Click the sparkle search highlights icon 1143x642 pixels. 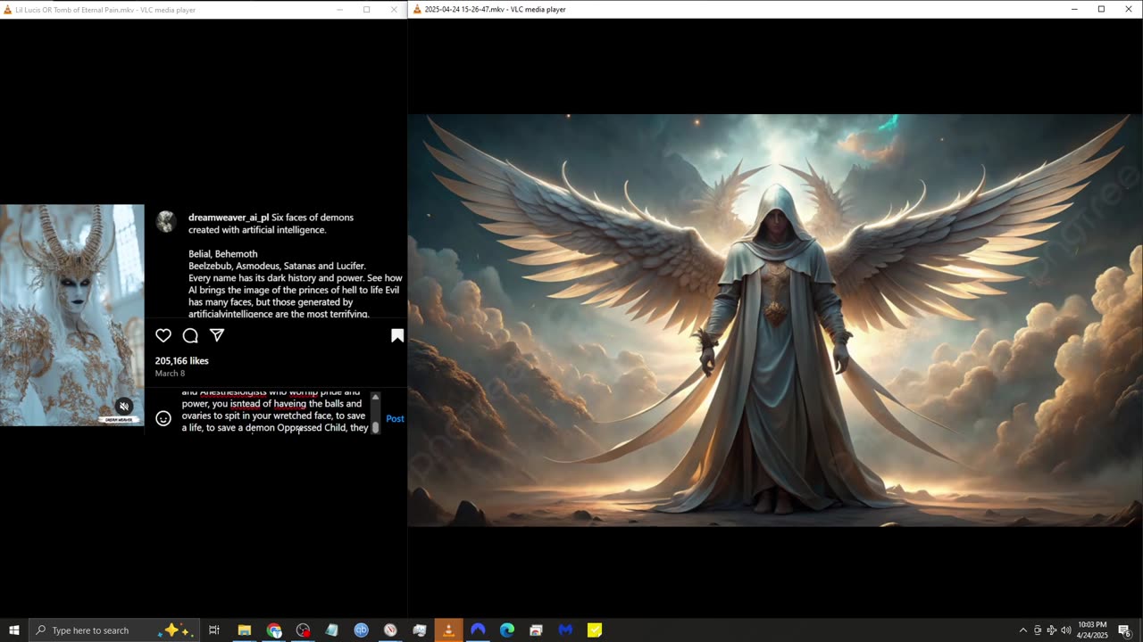[x=174, y=630]
